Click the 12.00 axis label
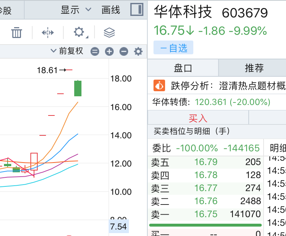 coord(121,164)
